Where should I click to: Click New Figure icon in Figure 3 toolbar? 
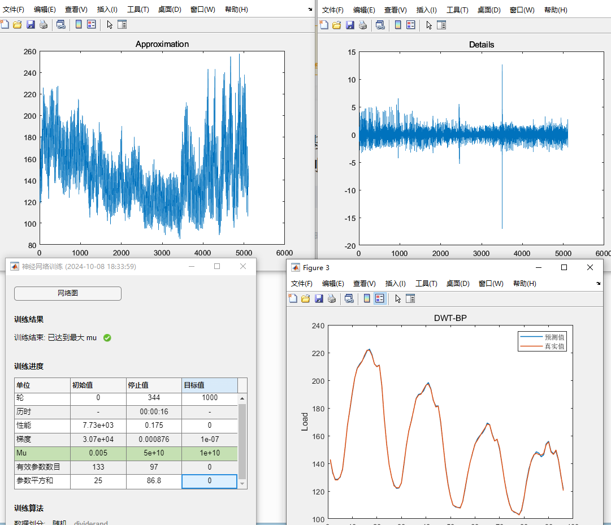(x=293, y=298)
